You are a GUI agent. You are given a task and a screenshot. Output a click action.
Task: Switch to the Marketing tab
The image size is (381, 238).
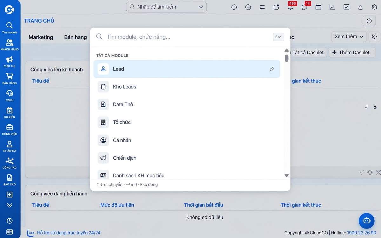(x=41, y=37)
